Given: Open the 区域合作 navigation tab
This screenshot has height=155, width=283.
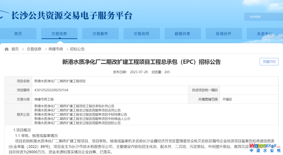Looking at the screenshot, I should click(x=224, y=34).
